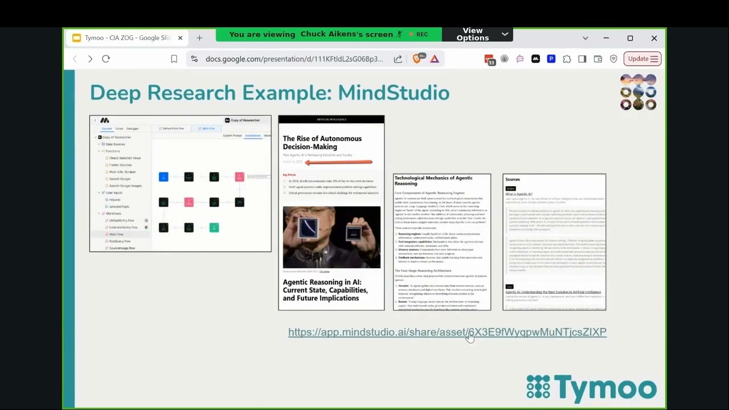Select the Sources page image
Screen dimensions: 729x410
(x=554, y=242)
